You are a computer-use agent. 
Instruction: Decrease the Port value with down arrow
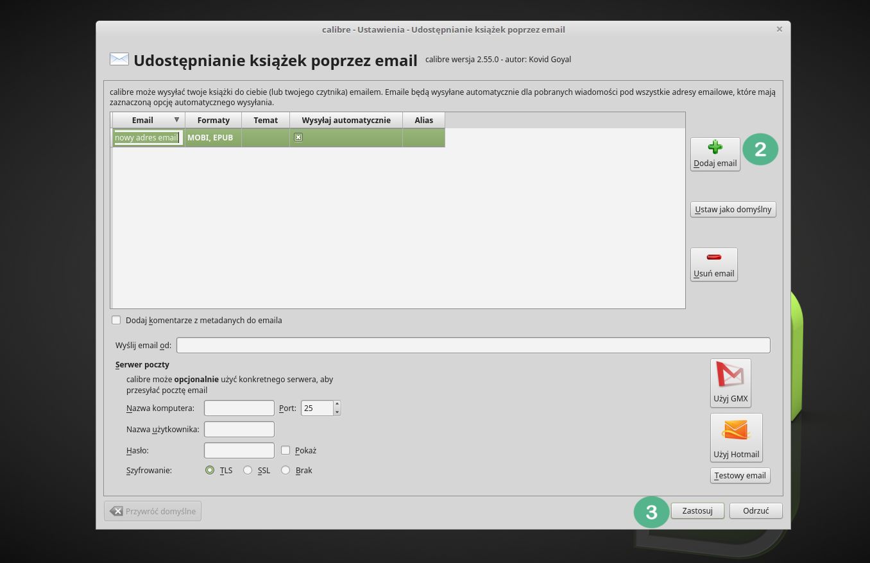tap(337, 412)
